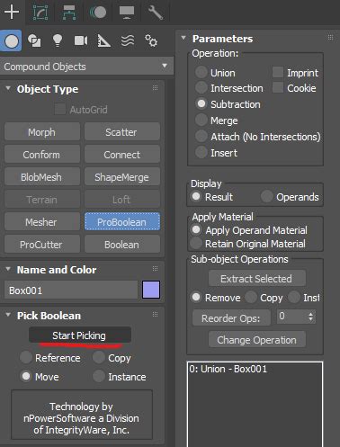340x447 pixels.
Task: Click the BlobMesh button
Action: [x=42, y=177]
